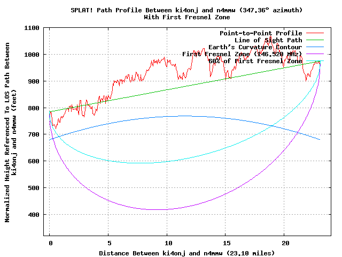Select '60% of First Fresnel Zone' legend label
Screen dimensions: 342x257
coord(255,61)
